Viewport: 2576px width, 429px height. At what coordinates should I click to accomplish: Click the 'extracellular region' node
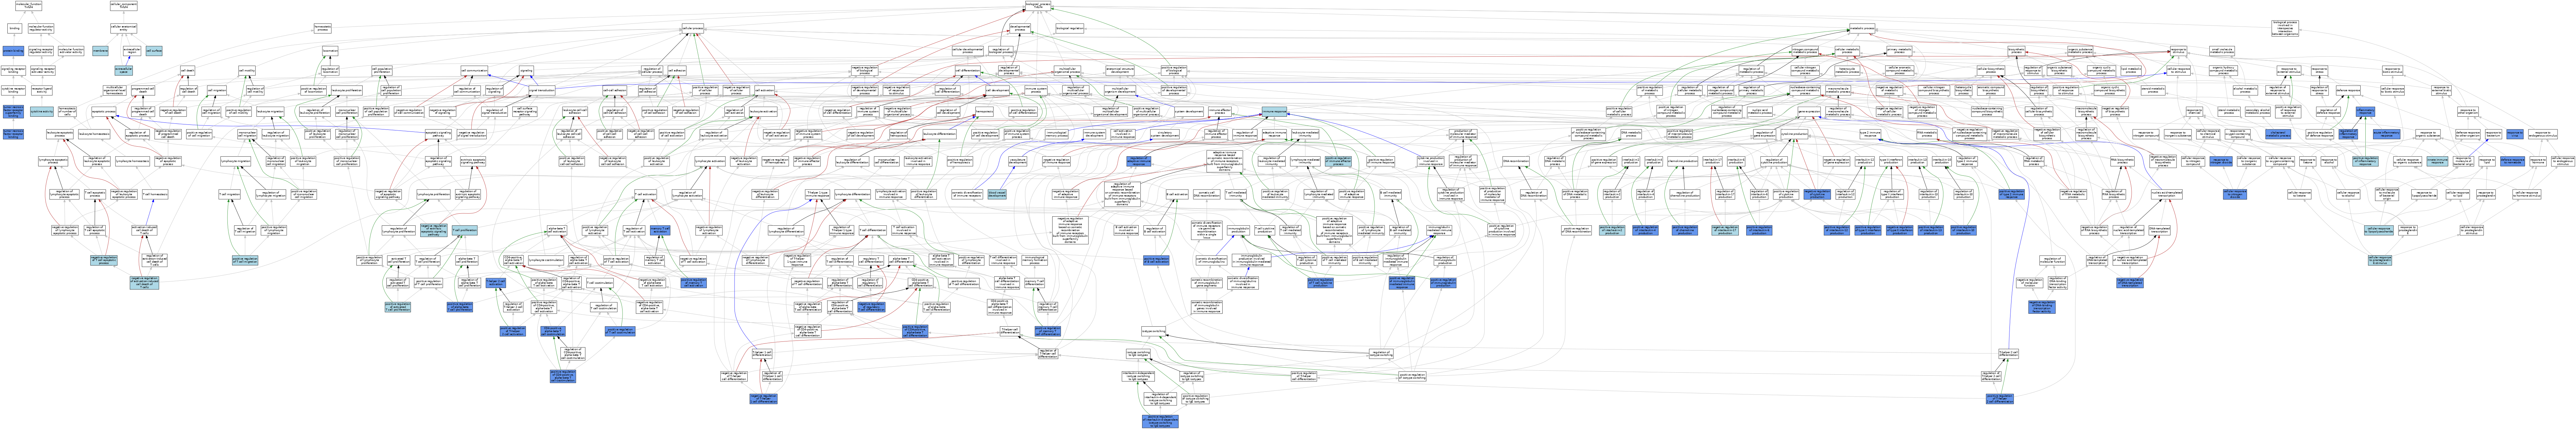[132, 51]
